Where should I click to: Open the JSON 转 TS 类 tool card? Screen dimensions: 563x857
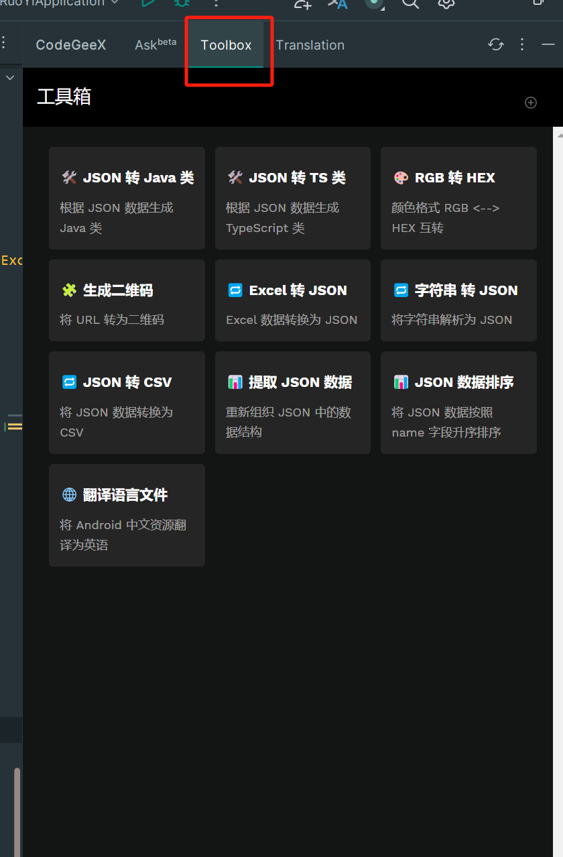293,198
